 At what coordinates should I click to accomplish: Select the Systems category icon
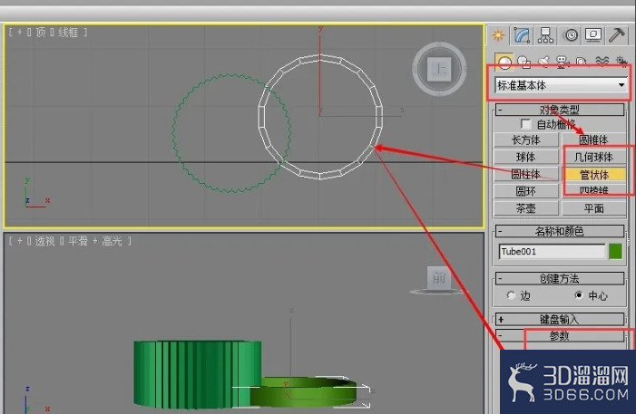point(621,62)
